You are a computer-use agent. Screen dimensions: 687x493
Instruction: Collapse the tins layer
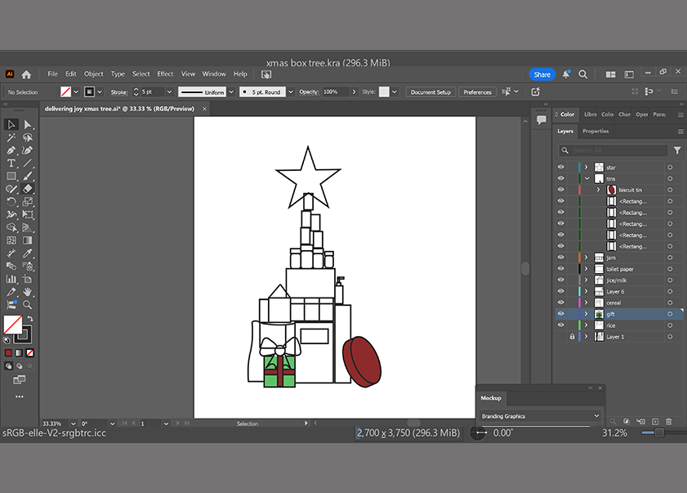[x=586, y=178]
